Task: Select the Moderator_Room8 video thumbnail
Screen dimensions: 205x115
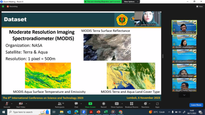Action: pyautogui.click(x=184, y=27)
